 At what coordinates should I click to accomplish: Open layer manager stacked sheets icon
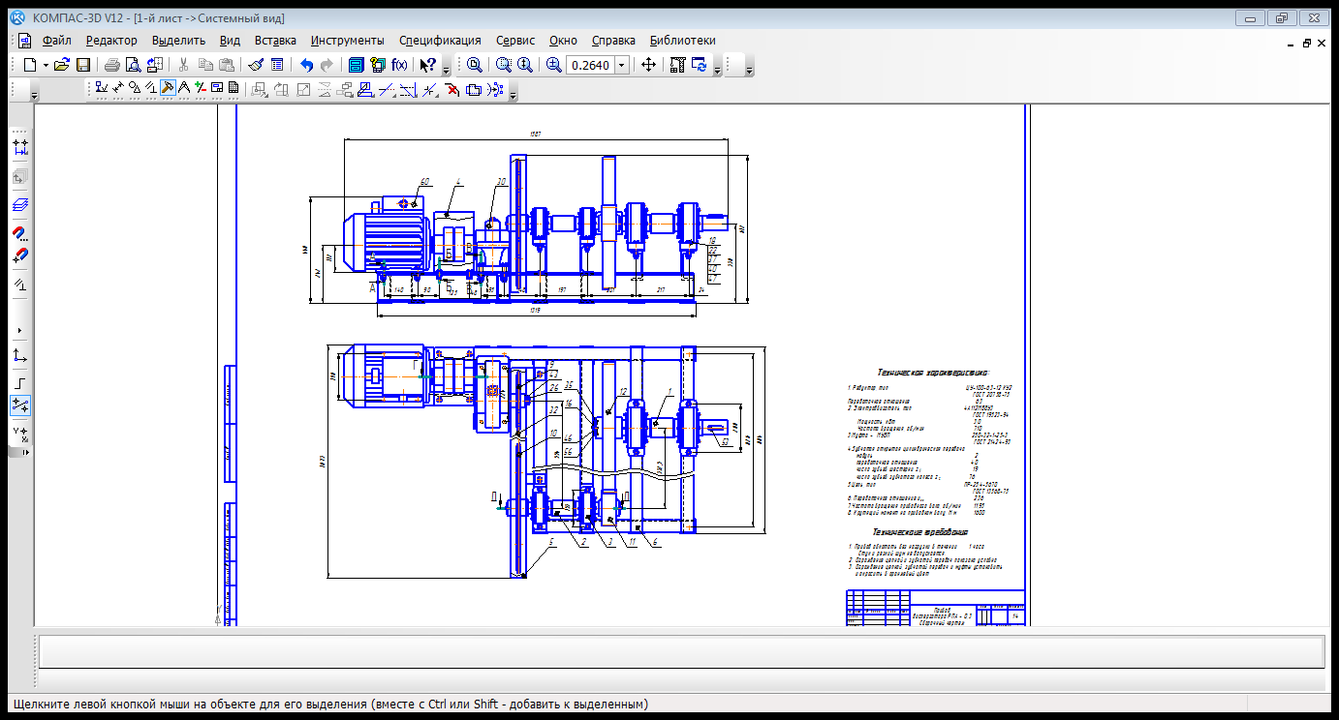pyautogui.click(x=20, y=205)
